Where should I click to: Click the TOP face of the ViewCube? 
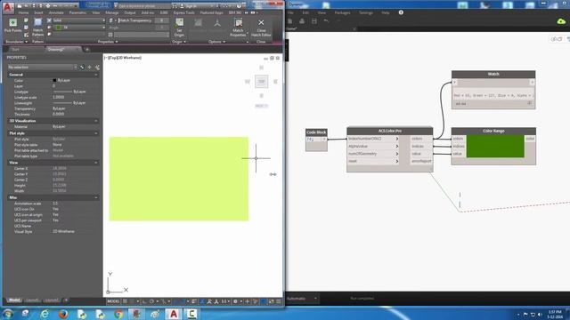click(261, 81)
